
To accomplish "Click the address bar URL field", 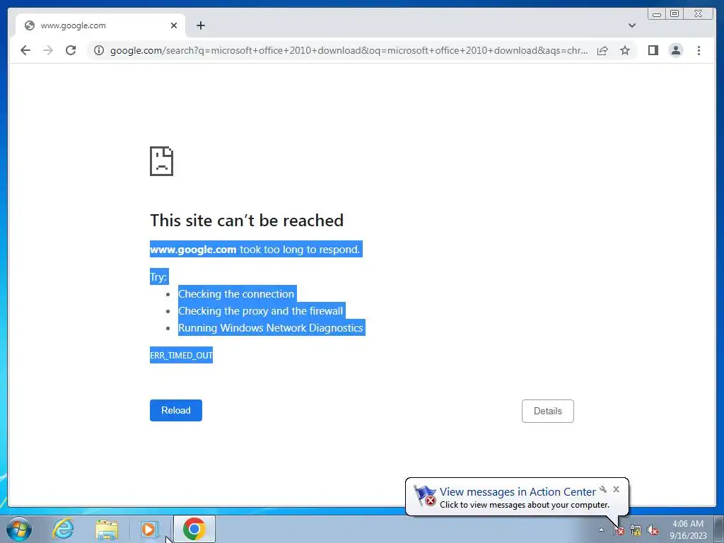I will [x=349, y=50].
